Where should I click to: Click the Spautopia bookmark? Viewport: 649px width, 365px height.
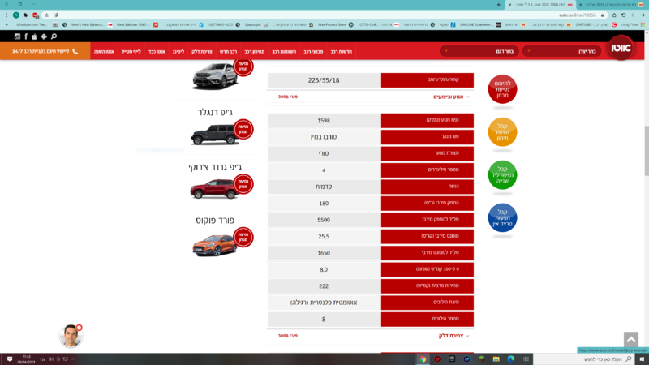pyautogui.click(x=256, y=24)
